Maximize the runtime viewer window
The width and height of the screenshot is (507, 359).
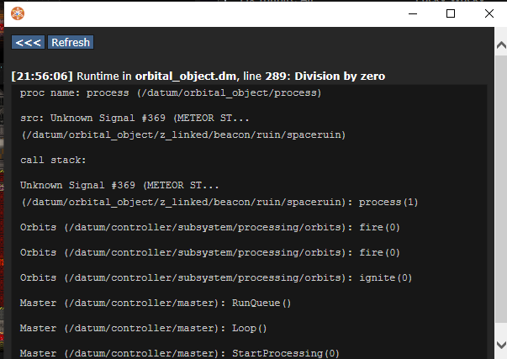tap(451, 13)
